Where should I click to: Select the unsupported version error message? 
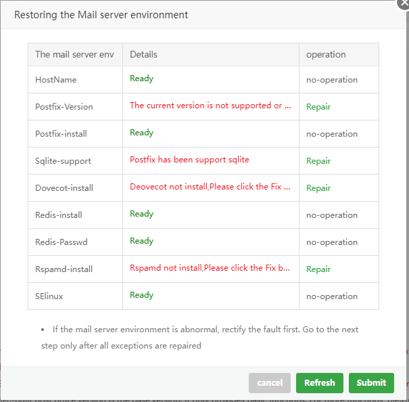210,106
